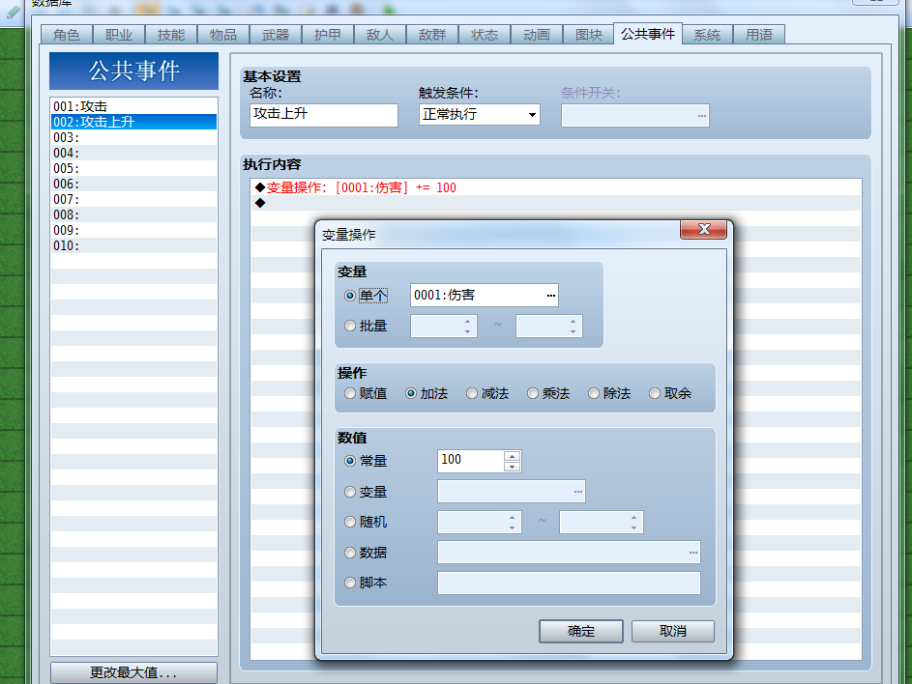Open variable picker for 0001:伤害 field
912x684 pixels.
pyautogui.click(x=550, y=296)
